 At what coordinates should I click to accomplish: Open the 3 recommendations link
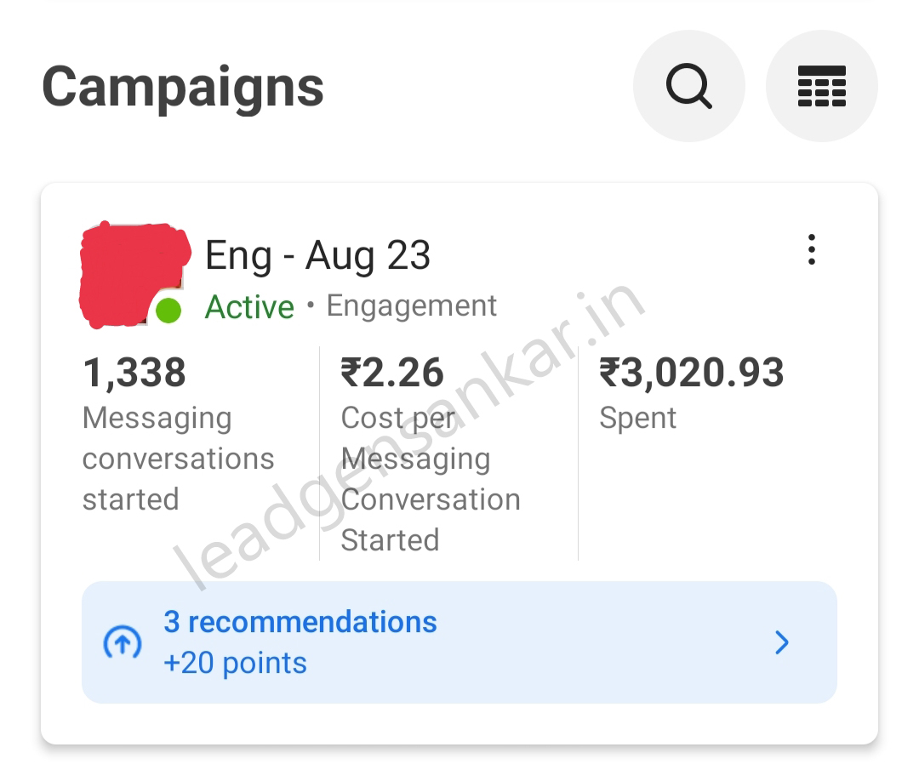300,622
